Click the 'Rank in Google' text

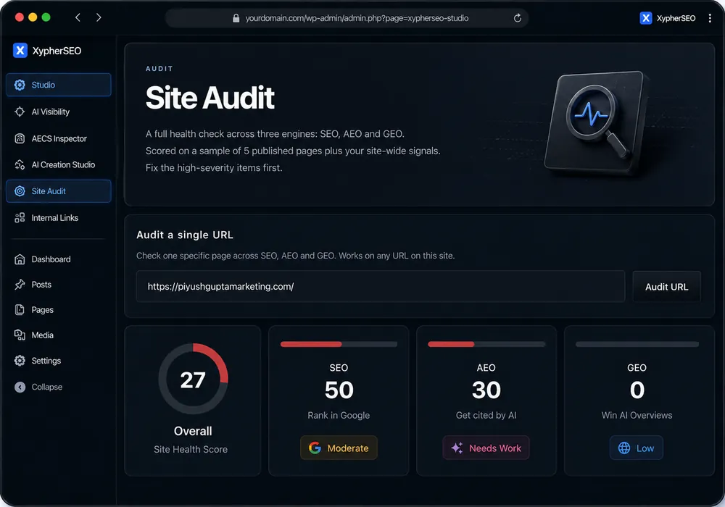[x=339, y=415]
